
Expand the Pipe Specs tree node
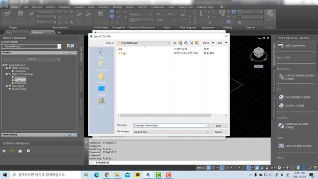[x=6, y=86]
